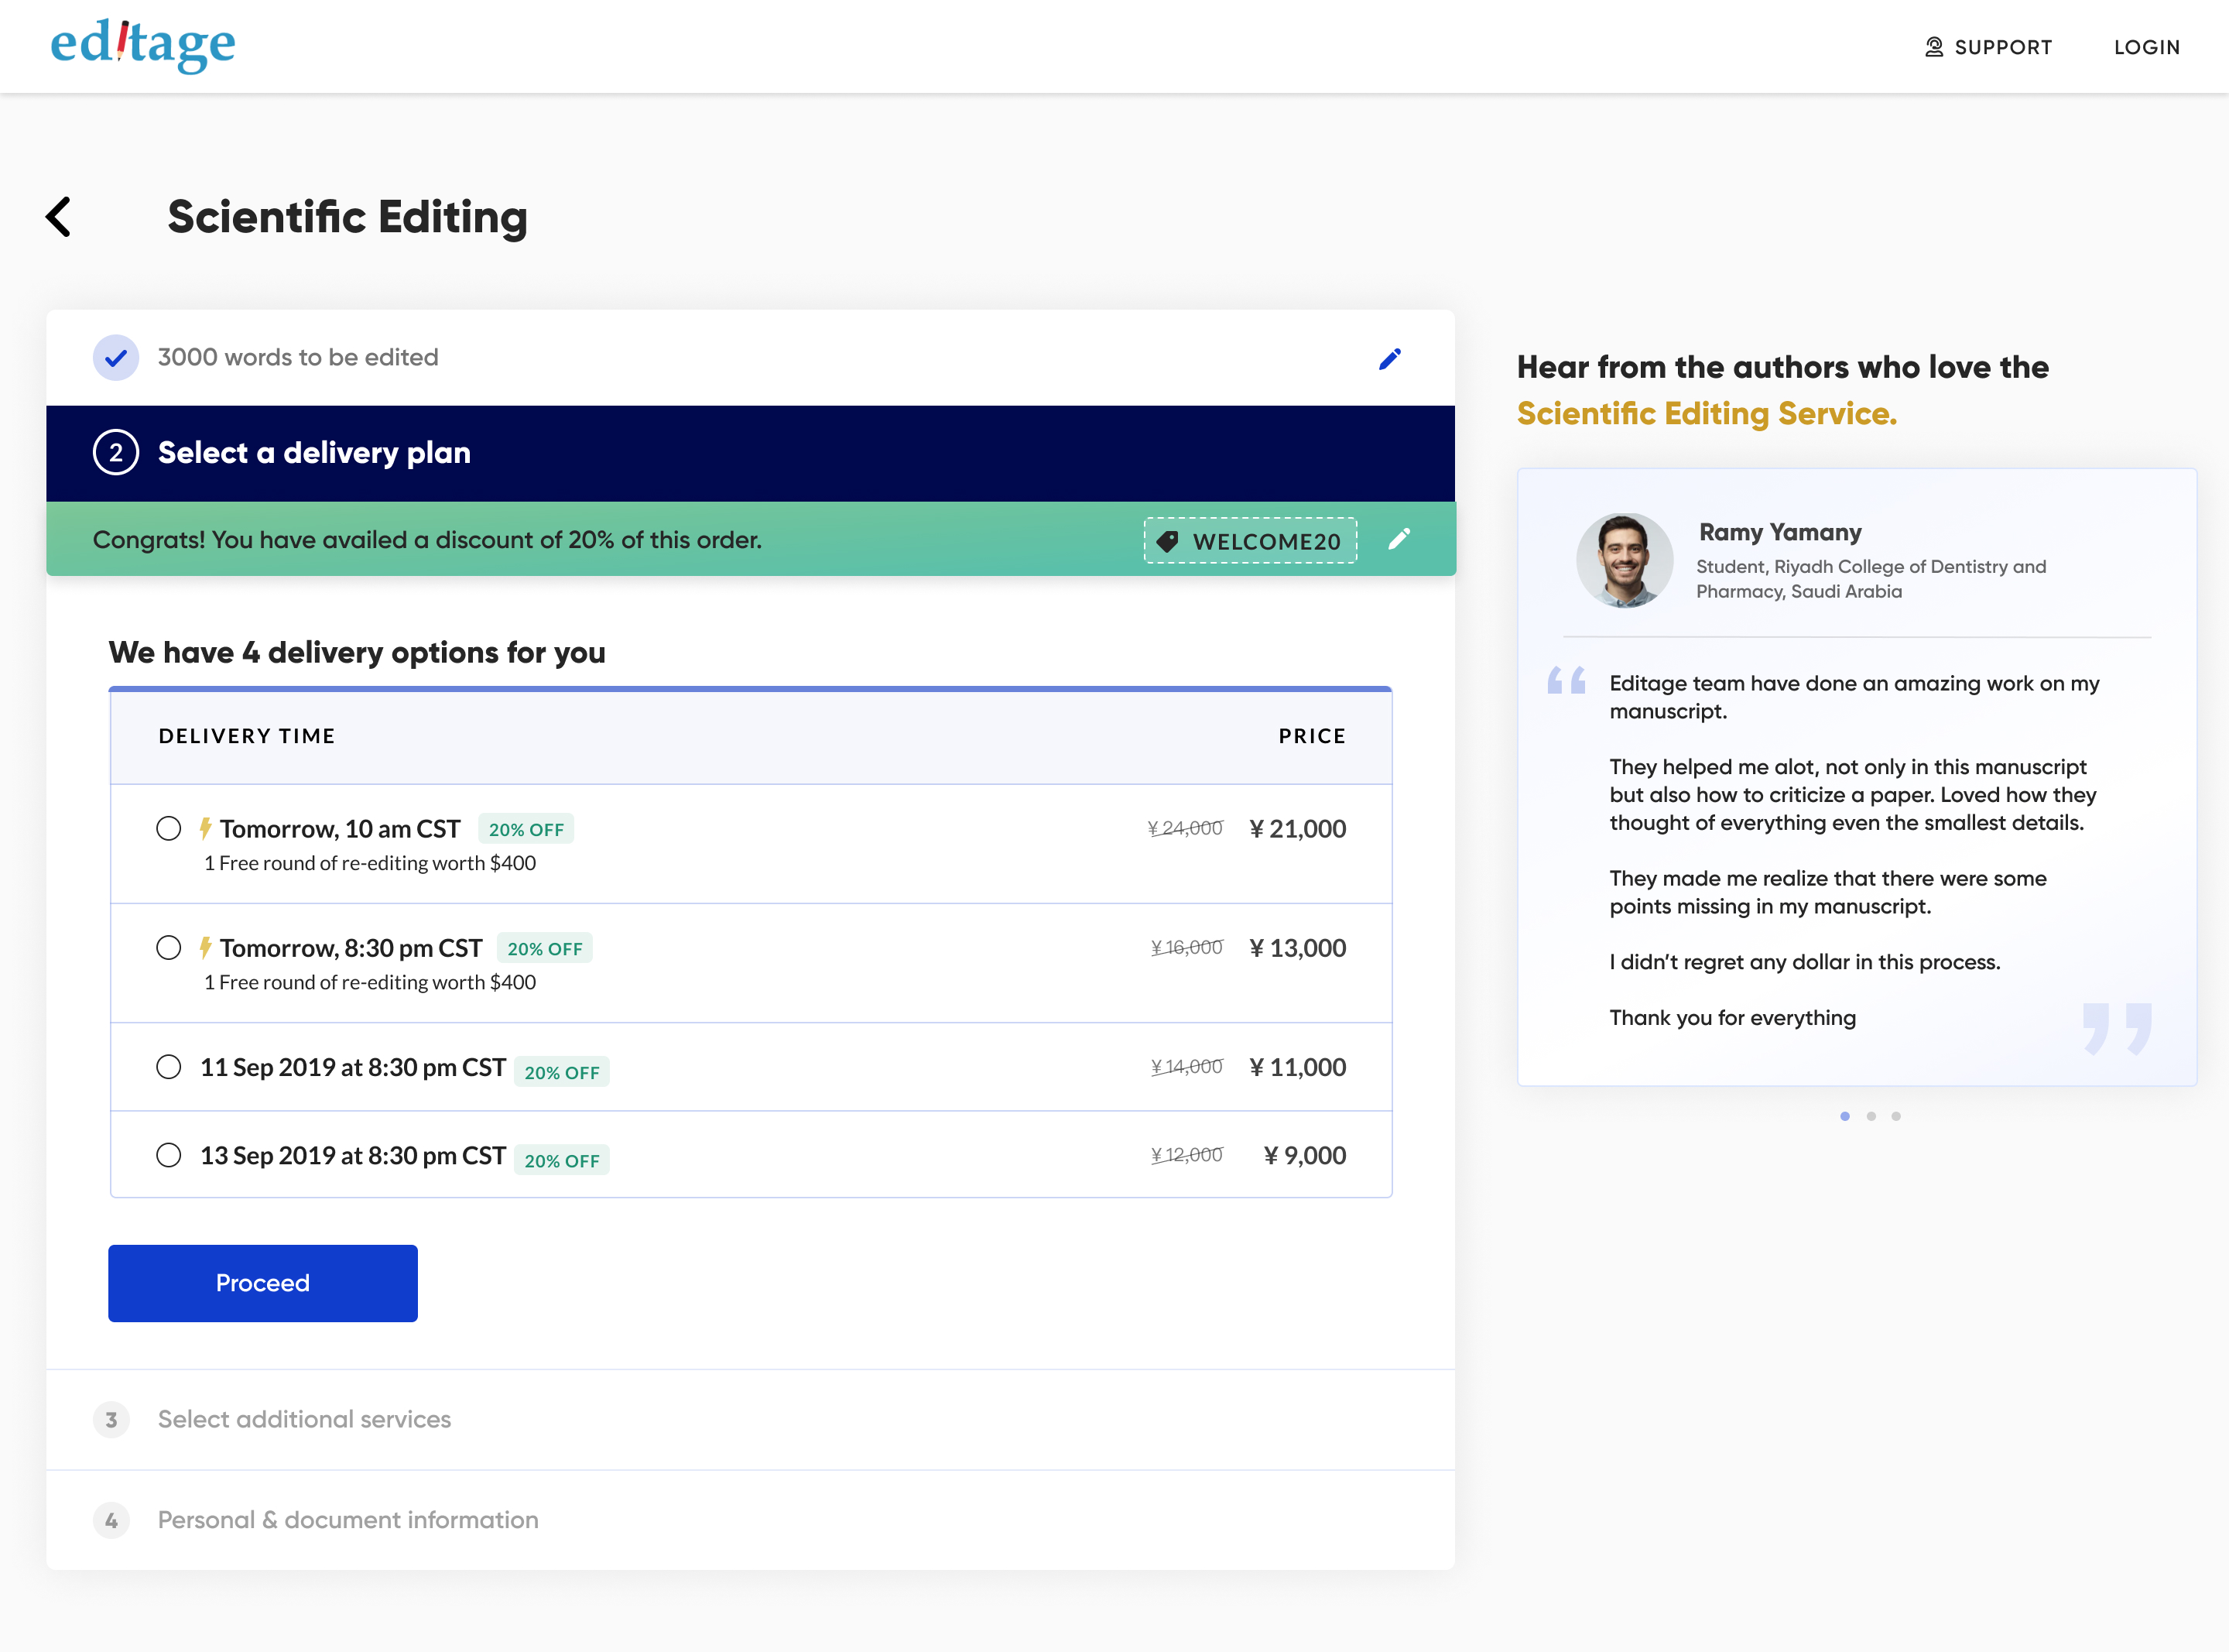2229x1652 pixels.
Task: Go back using the left arrow
Action: 59,216
